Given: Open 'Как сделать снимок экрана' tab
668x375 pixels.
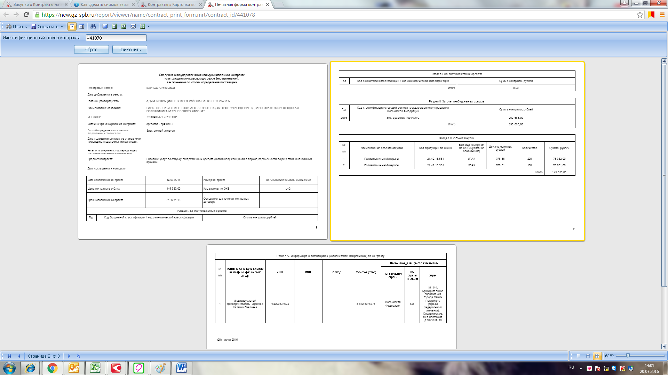Looking at the screenshot, I should coord(104,5).
